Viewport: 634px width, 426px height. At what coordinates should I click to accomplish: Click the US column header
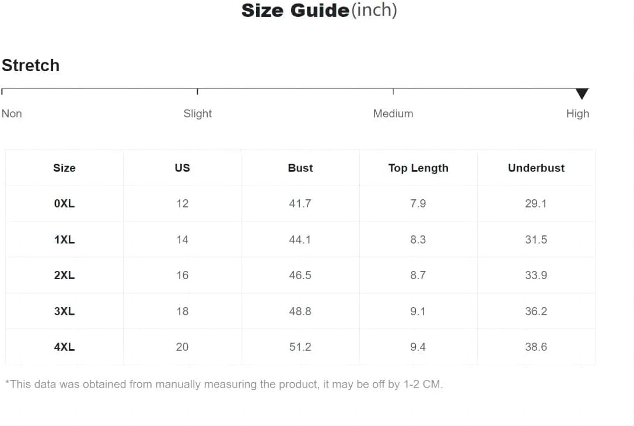pyautogui.click(x=183, y=168)
